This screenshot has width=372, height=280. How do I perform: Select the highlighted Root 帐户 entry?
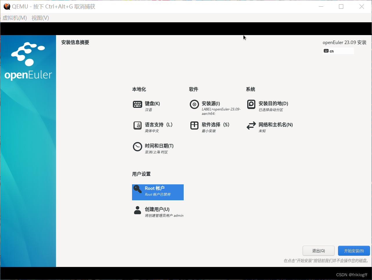coord(158,192)
